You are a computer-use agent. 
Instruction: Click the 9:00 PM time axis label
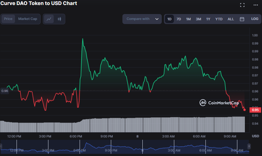point(106,136)
